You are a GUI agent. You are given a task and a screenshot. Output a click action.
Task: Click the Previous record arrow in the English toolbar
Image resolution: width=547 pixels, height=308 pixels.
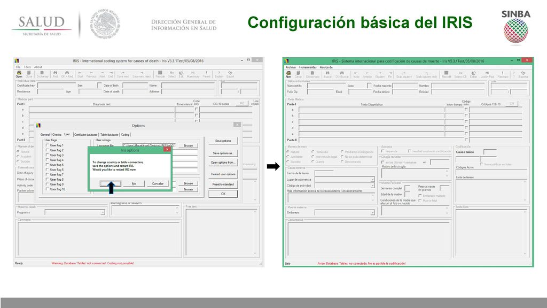pos(91,74)
